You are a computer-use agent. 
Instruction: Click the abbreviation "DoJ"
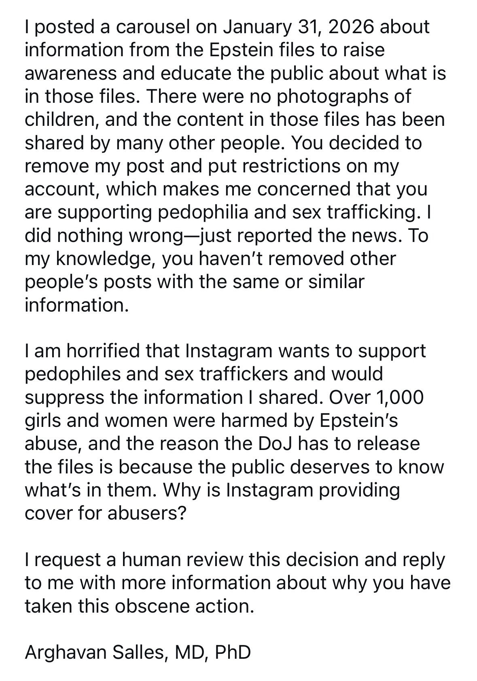(x=269, y=444)
